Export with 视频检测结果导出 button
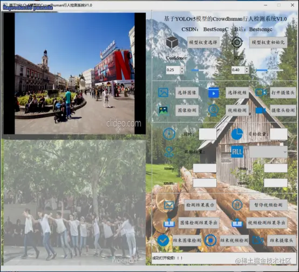Viewport: 299px width, 272px height. [x=267, y=222]
